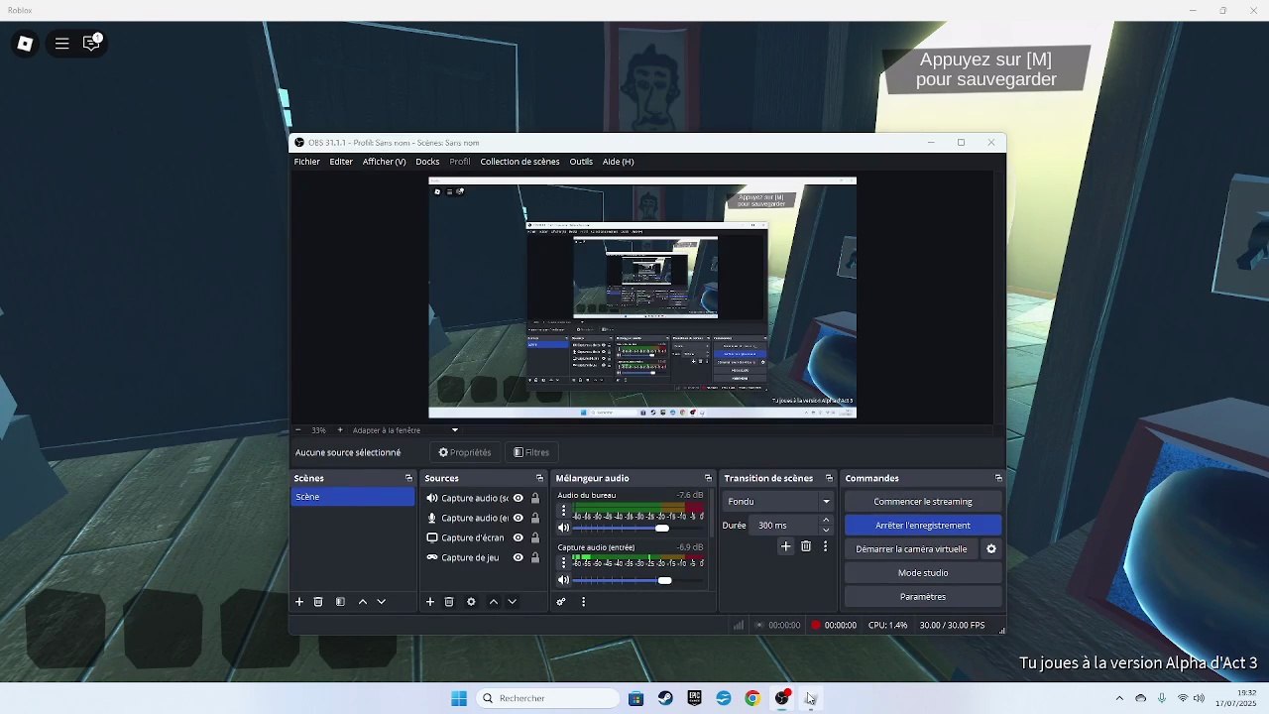
Task: Move scene down in Scènes panel
Action: 381,602
